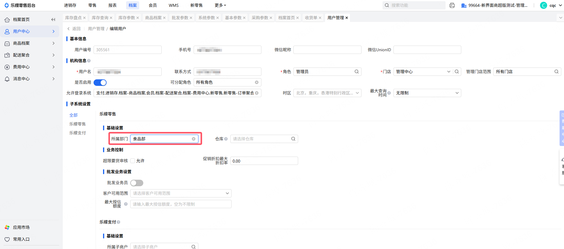The image size is (564, 249).
Task: Open the 进销存 top menu
Action: pos(70,5)
